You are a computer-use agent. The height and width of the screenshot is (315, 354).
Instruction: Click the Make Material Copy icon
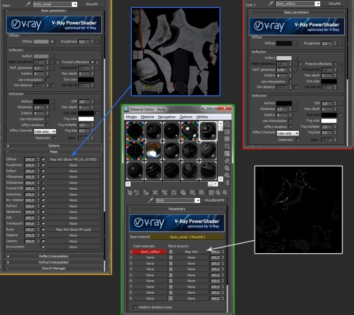click(x=164, y=193)
